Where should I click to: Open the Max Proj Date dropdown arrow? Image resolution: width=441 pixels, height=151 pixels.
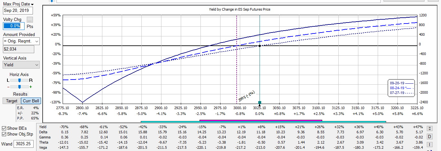click(32, 4)
